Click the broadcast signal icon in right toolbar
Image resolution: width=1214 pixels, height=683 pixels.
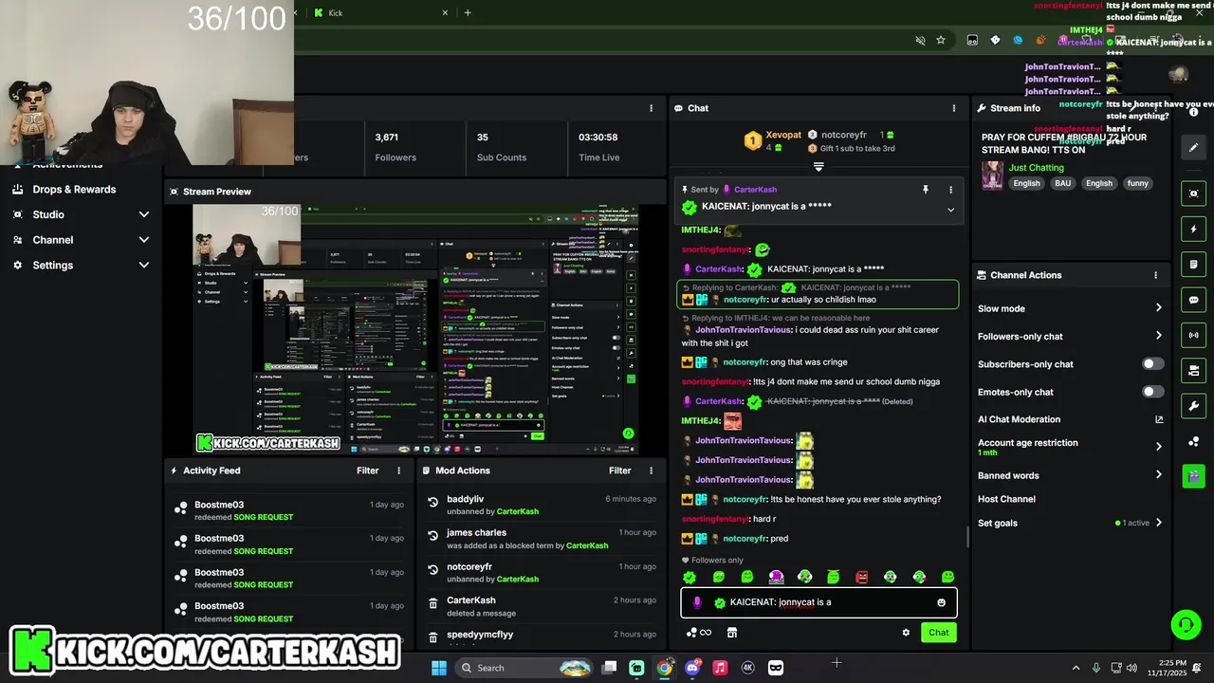pyautogui.click(x=1193, y=335)
